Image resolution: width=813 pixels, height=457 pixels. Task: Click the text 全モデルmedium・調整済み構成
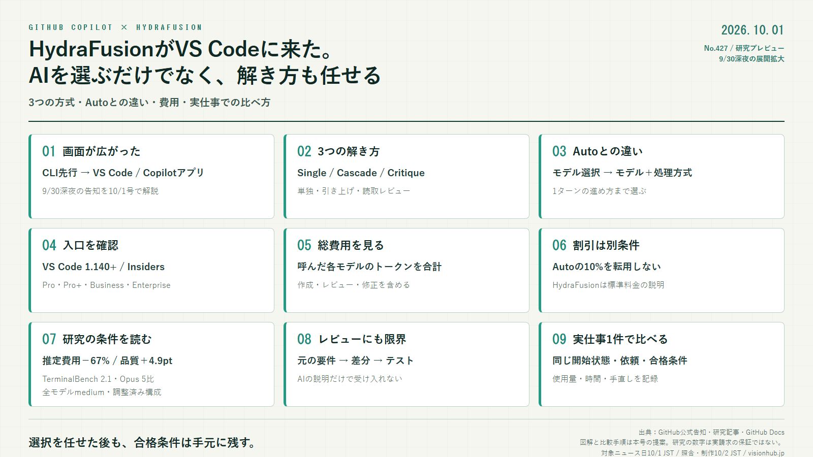pos(102,393)
